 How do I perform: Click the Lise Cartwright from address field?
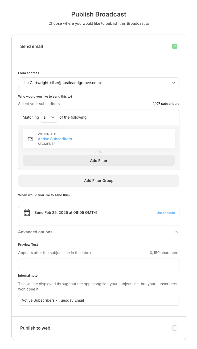[x=99, y=83]
